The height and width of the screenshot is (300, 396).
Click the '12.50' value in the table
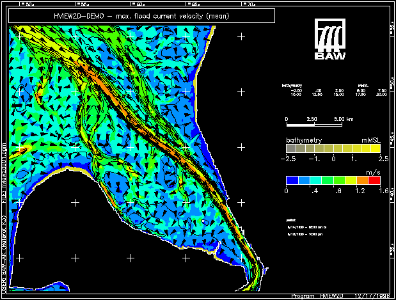pos(317,95)
